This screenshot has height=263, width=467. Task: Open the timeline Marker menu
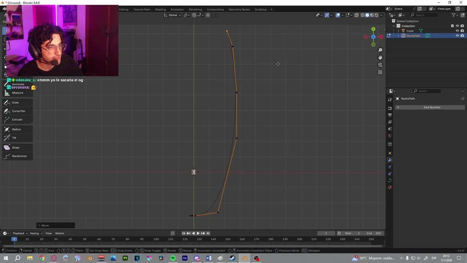[x=60, y=233]
